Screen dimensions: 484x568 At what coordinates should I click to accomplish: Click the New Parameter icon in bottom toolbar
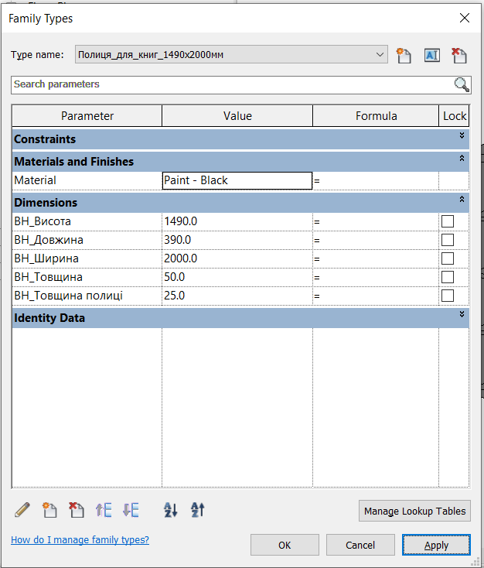click(50, 510)
